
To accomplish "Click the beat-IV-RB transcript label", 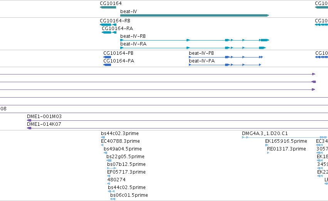I will click(133, 36).
